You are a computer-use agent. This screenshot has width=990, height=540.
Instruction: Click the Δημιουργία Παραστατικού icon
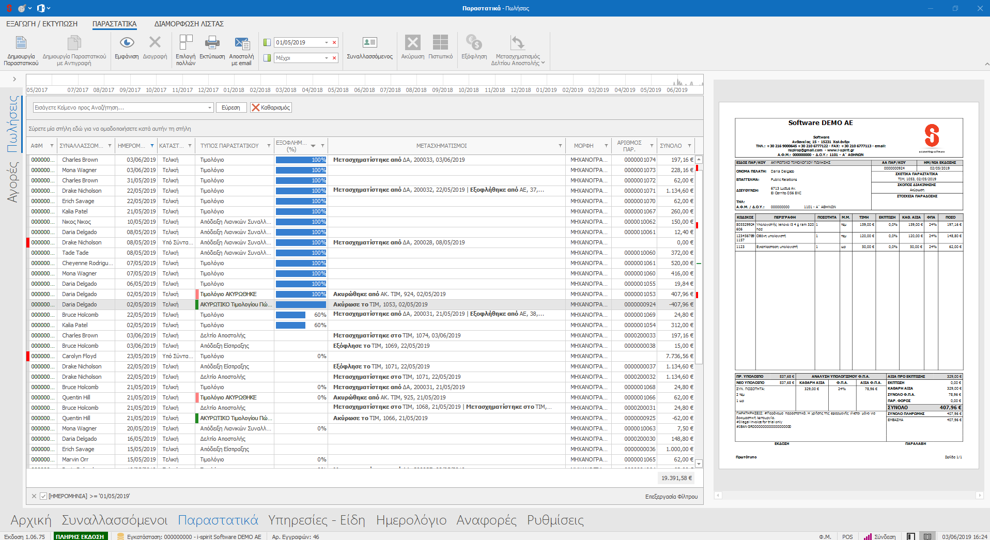(21, 43)
